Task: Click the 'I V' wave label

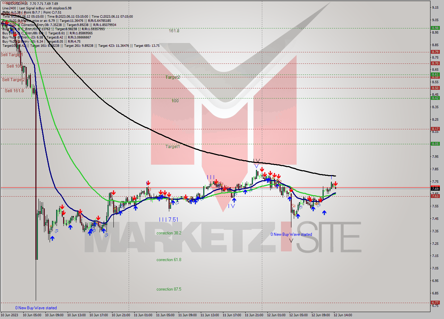Action: pos(232,206)
